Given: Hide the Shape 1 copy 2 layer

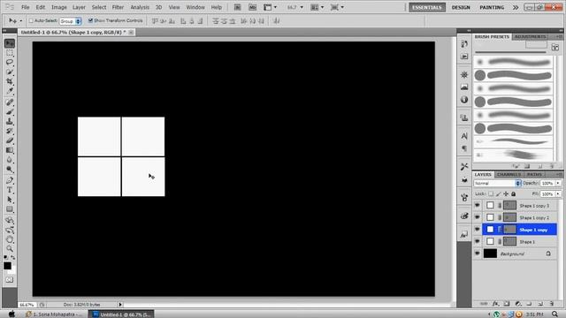Looking at the screenshot, I should [x=478, y=217].
